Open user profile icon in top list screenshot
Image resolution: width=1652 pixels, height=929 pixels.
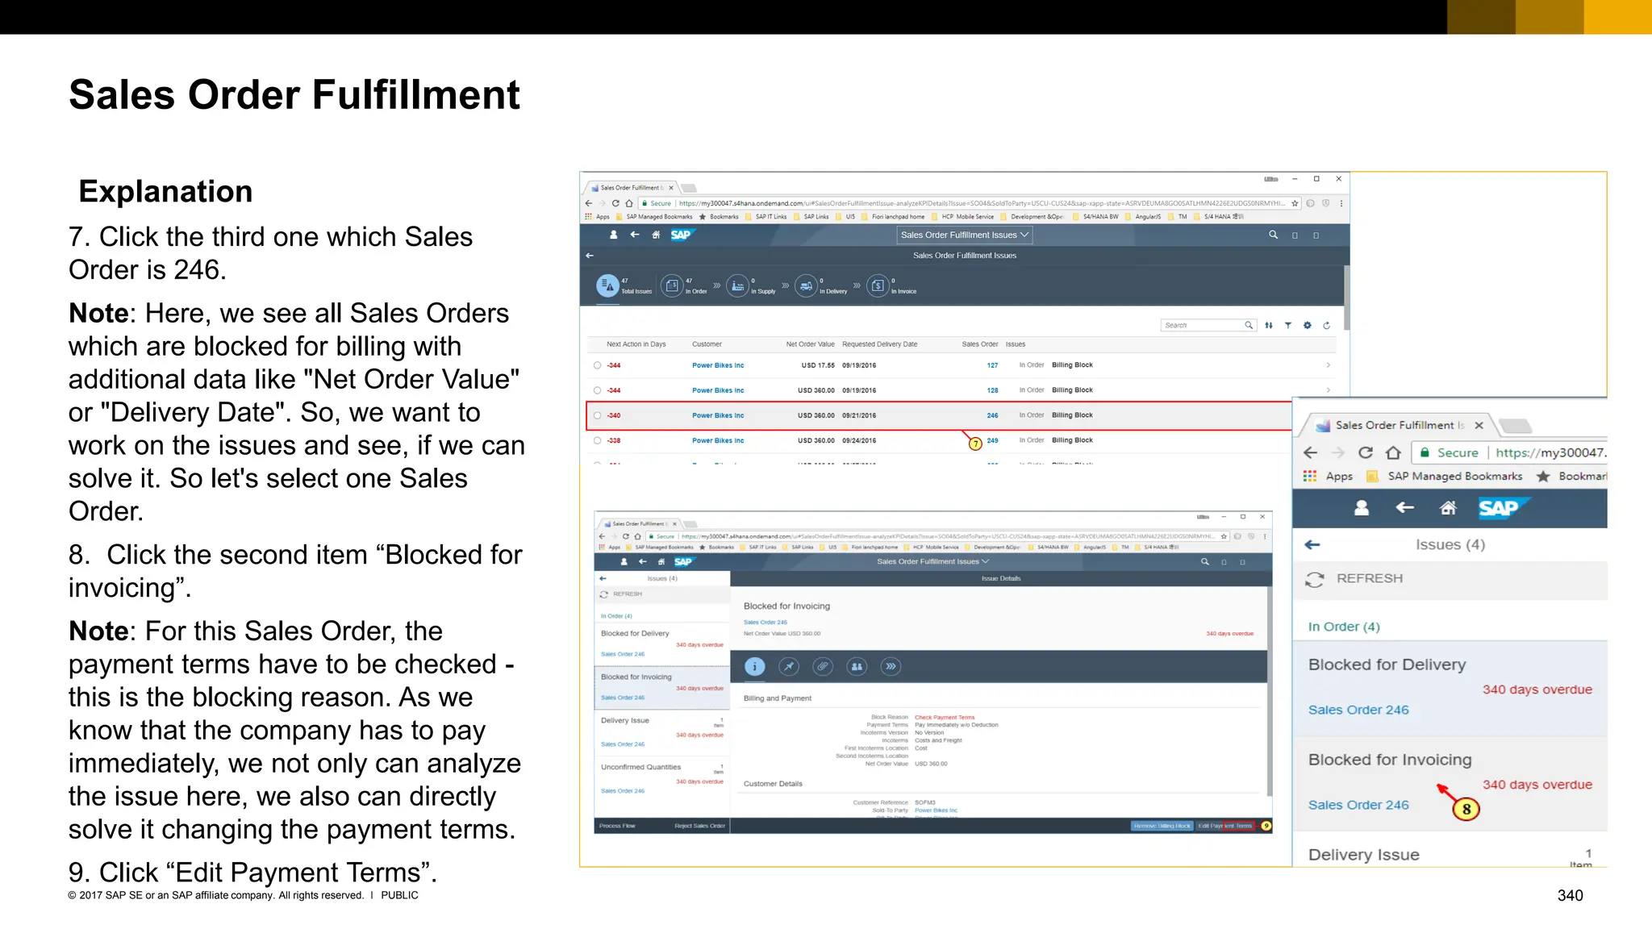tap(613, 235)
